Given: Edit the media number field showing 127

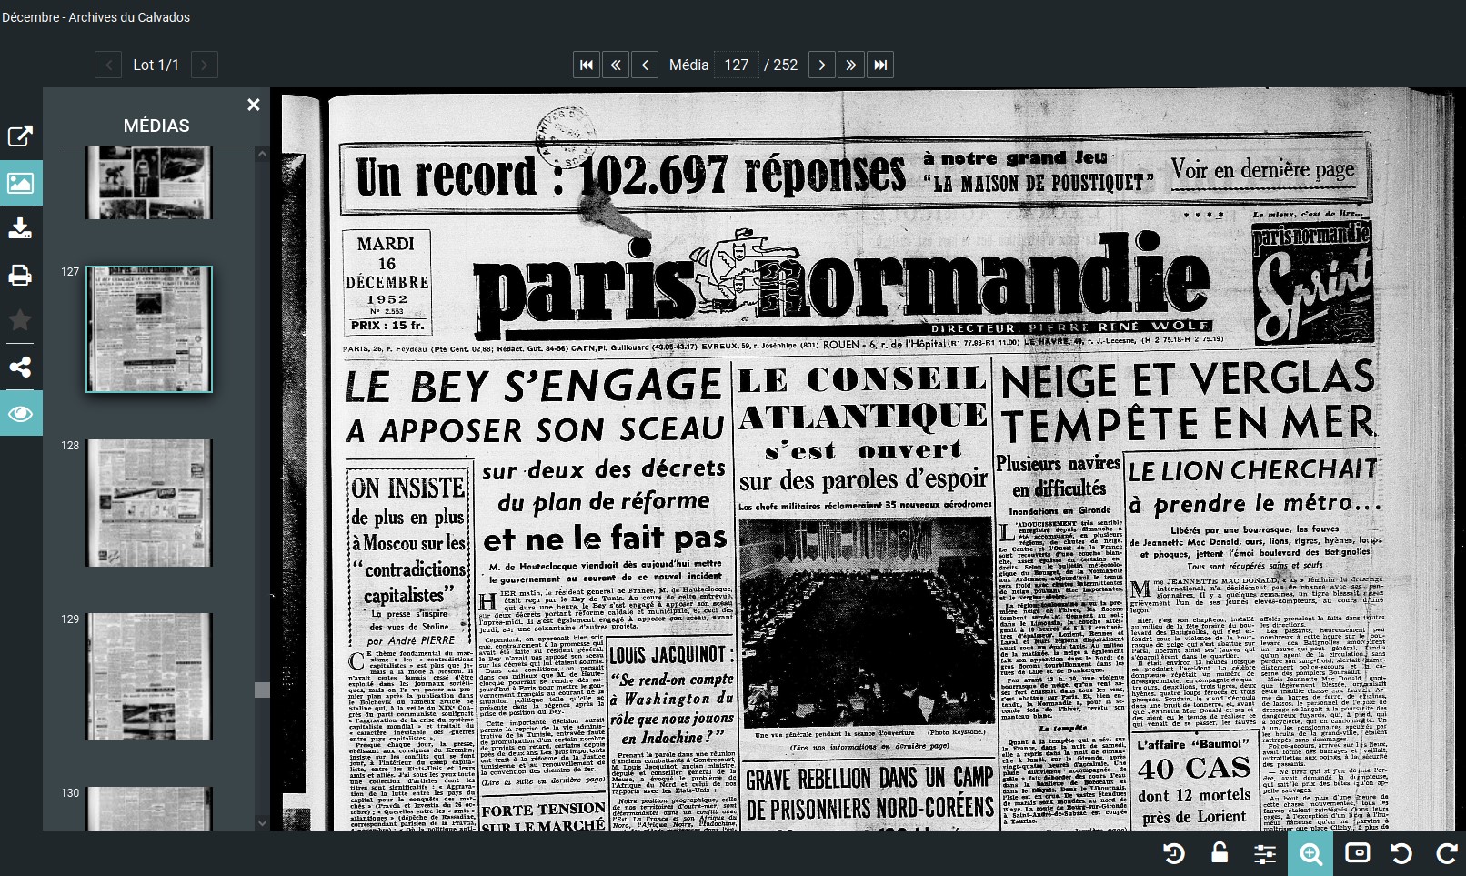Looking at the screenshot, I should coord(737,65).
